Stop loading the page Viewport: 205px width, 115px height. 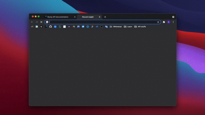pos(41,22)
